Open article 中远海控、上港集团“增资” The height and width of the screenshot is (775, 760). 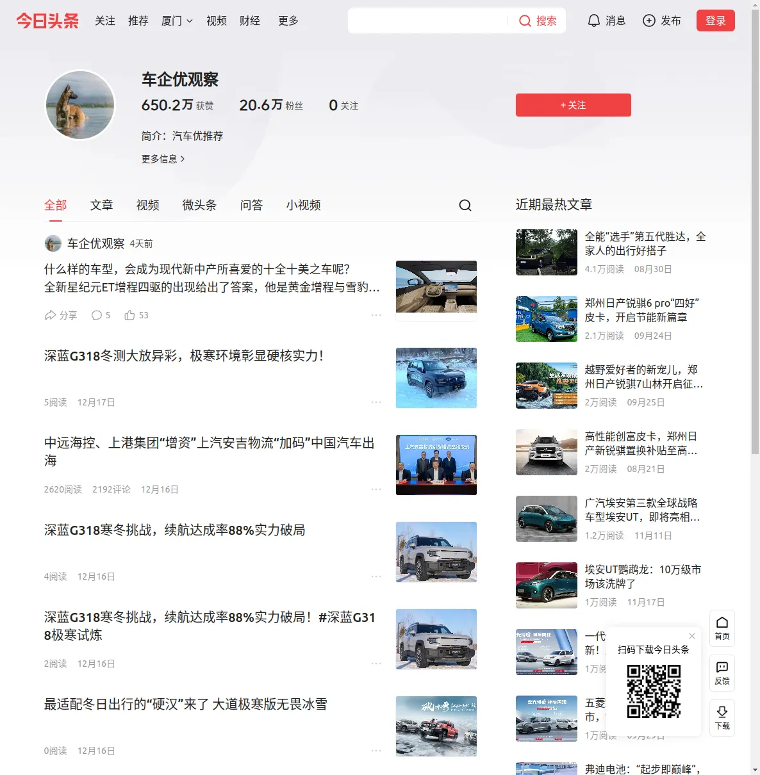pyautogui.click(x=210, y=452)
